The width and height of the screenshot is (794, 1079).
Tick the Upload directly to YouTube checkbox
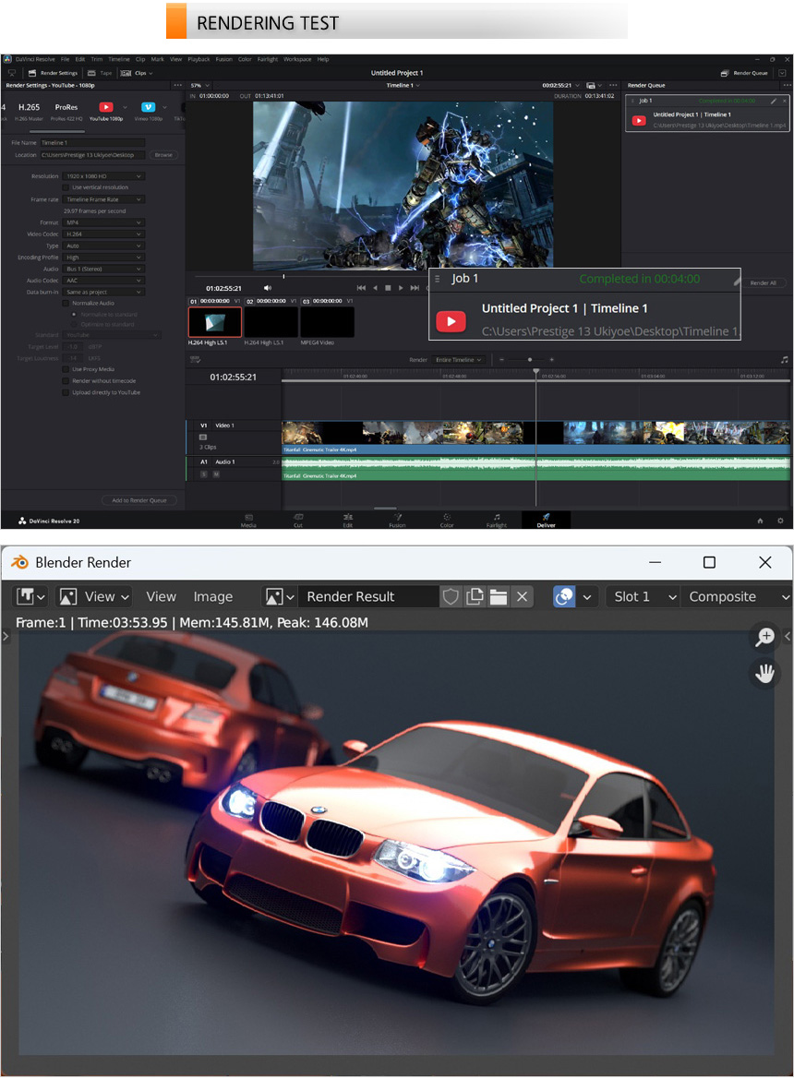(66, 392)
